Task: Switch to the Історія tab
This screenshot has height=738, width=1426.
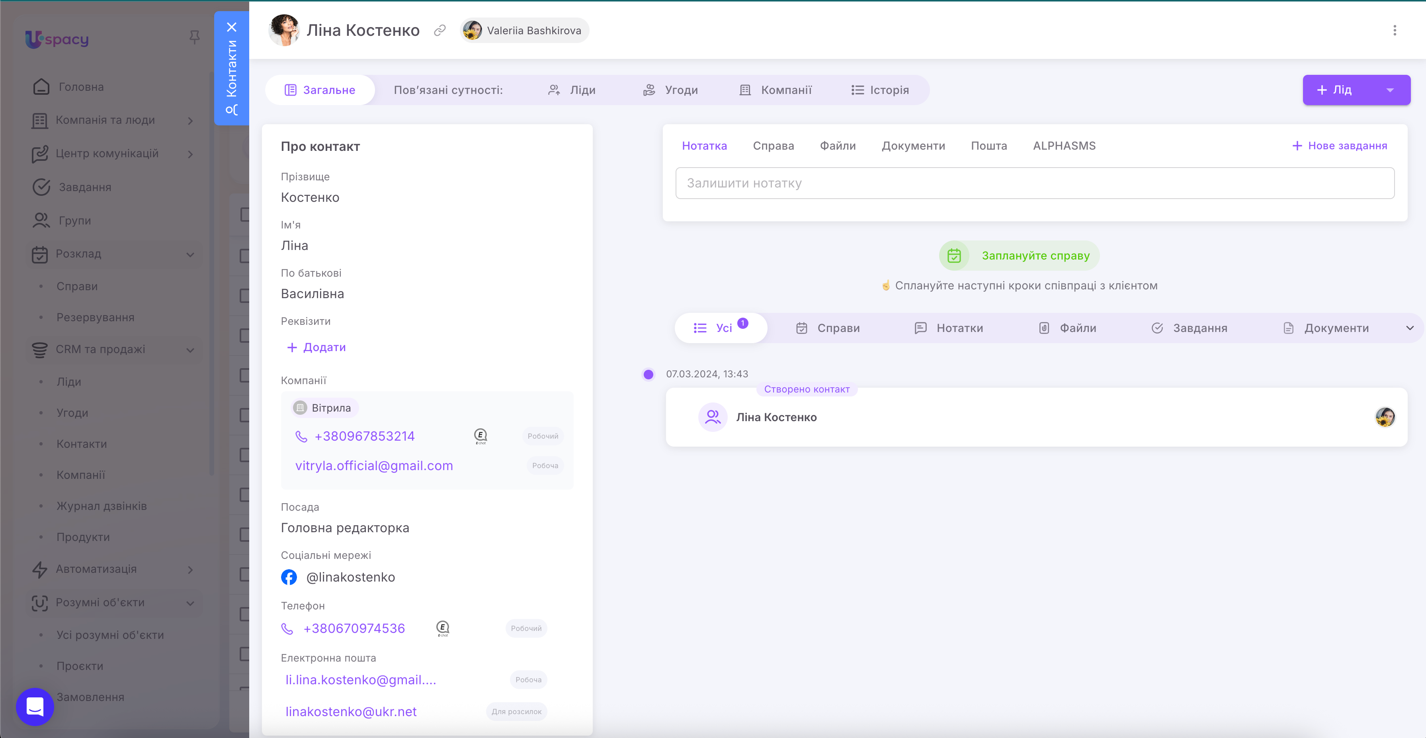Action: click(880, 90)
